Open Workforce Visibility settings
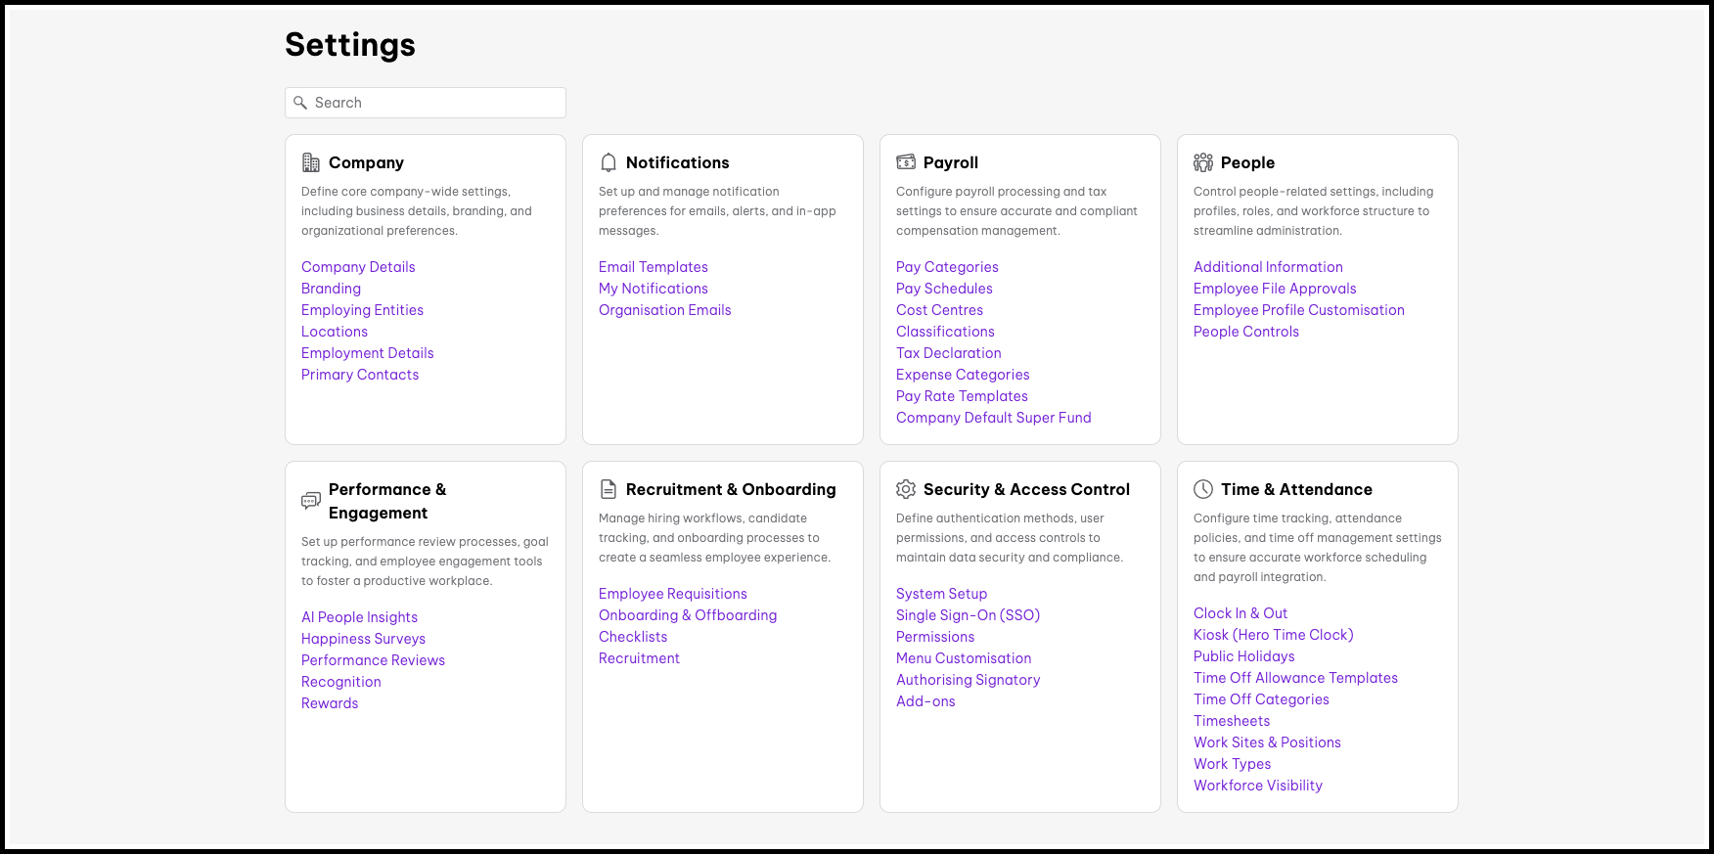 1257,786
